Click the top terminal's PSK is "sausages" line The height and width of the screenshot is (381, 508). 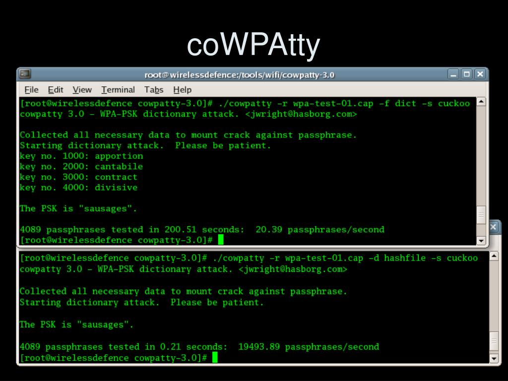pyautogui.click(x=78, y=209)
